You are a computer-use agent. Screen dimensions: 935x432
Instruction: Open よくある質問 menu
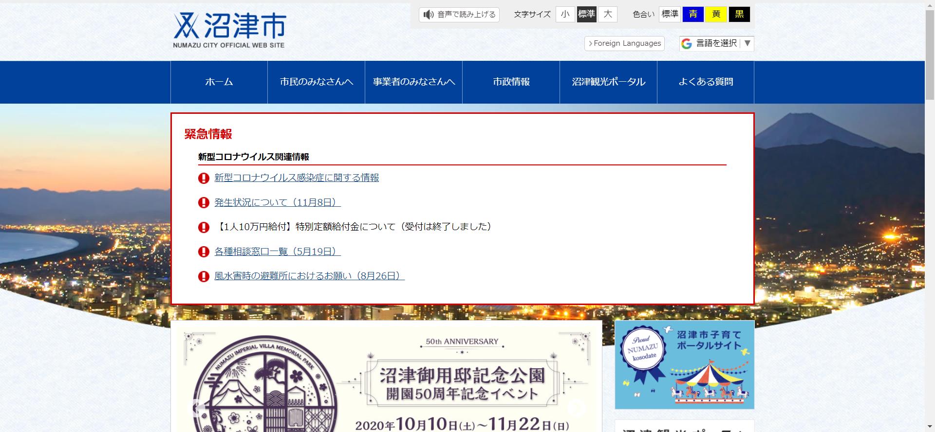coord(706,82)
